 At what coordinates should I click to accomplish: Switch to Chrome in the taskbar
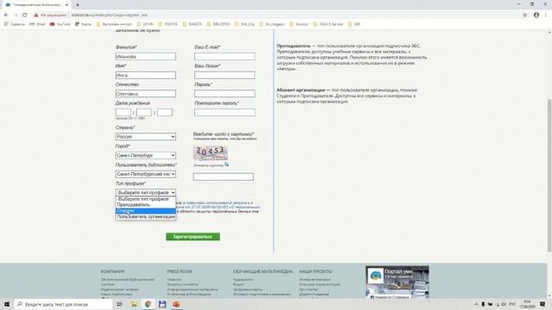pyautogui.click(x=147, y=304)
